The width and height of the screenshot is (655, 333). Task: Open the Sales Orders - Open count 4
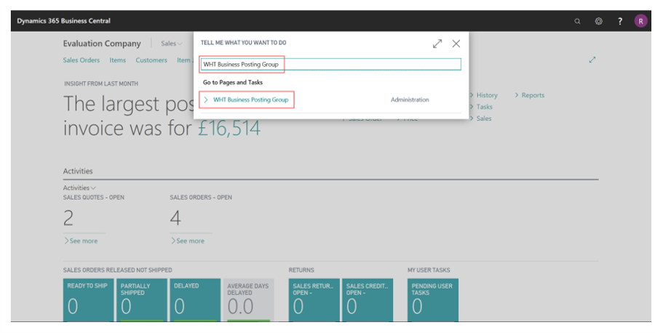[x=175, y=218]
